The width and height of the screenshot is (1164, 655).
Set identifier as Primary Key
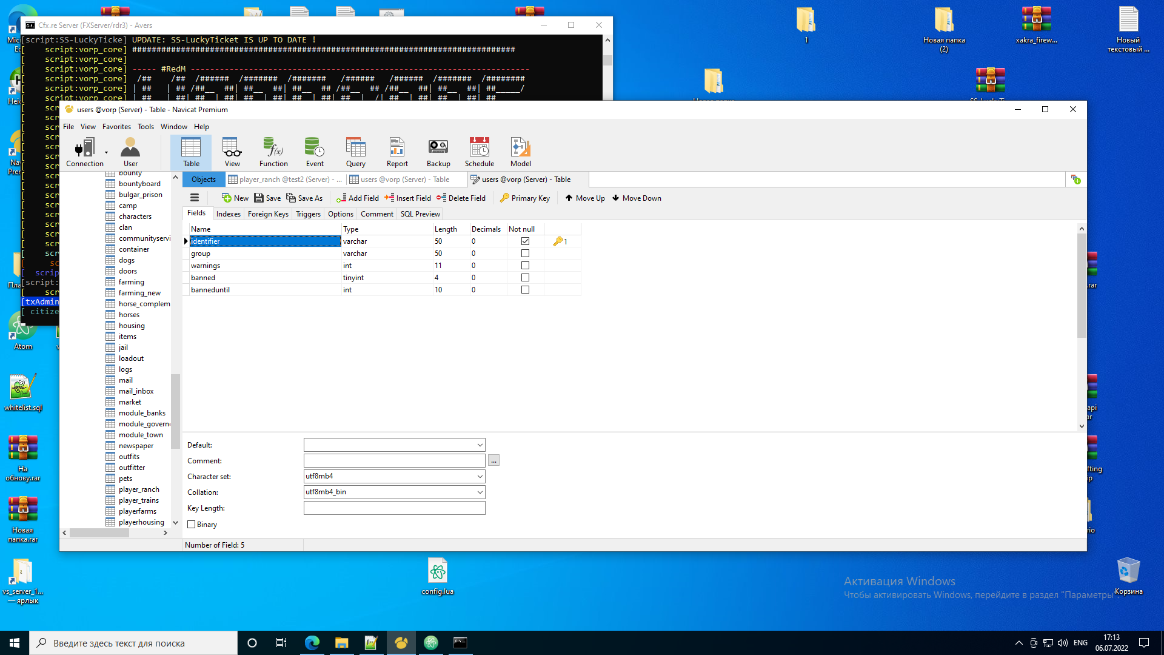525,198
